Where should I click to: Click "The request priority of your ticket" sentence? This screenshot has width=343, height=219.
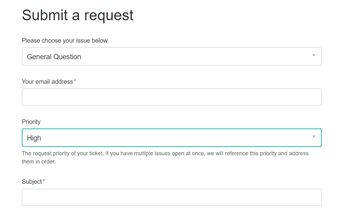63,153
